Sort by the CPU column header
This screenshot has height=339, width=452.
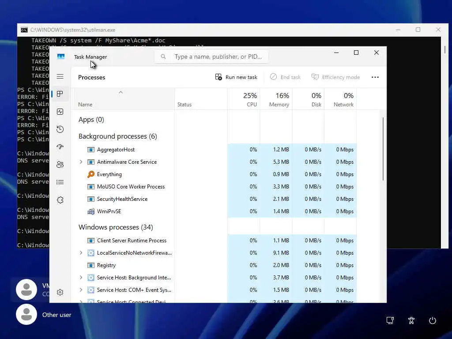(244, 99)
